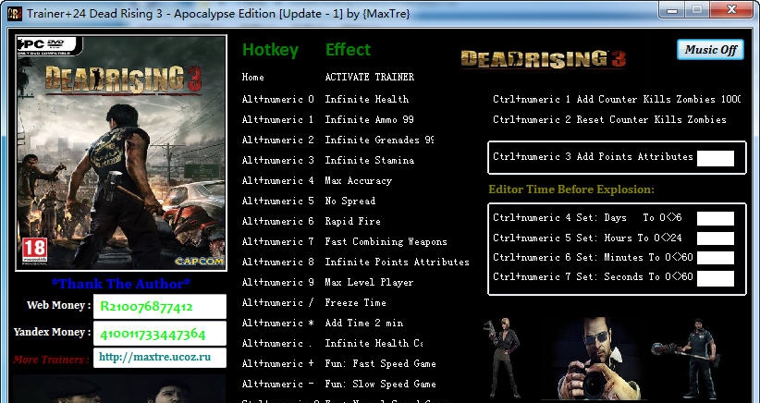
Task: Click the 'Add Time 2 min' label
Action: tap(363, 324)
